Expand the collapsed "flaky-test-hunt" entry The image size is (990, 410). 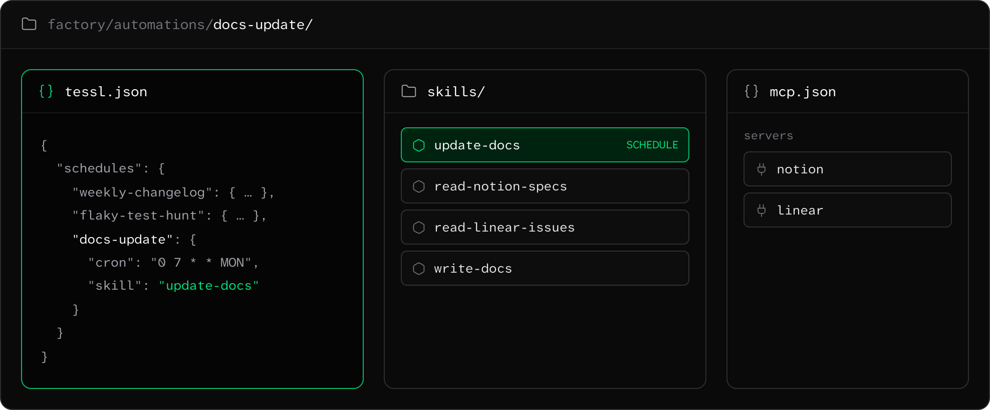click(169, 216)
